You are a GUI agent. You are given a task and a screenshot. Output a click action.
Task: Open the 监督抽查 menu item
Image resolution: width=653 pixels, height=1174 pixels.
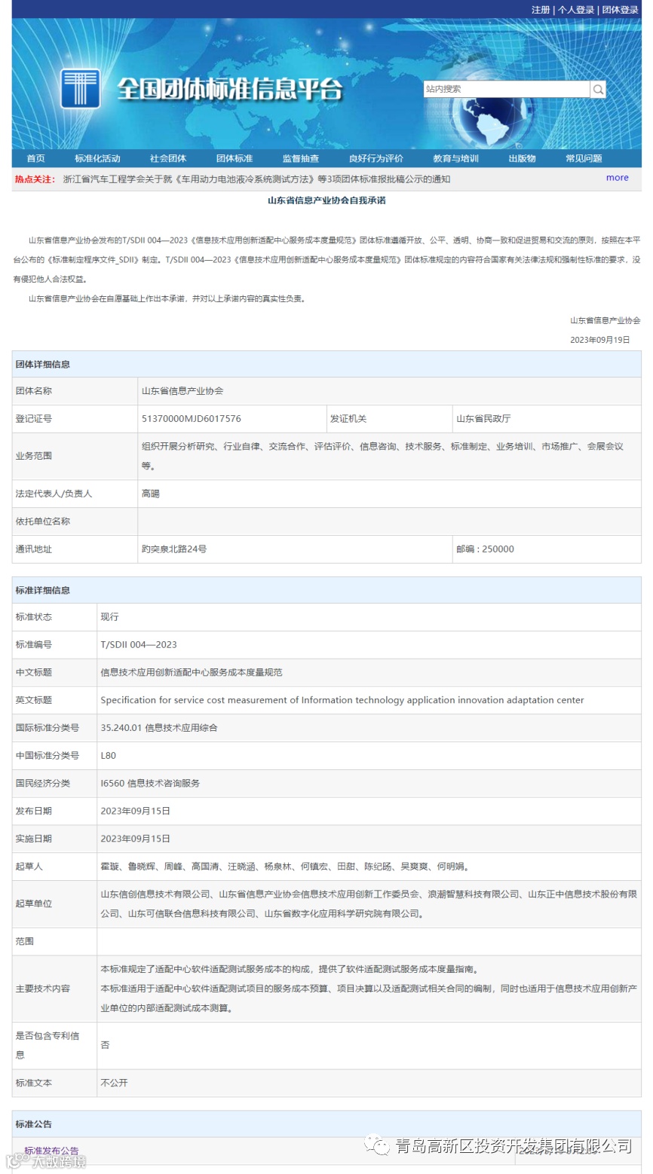pyautogui.click(x=301, y=158)
